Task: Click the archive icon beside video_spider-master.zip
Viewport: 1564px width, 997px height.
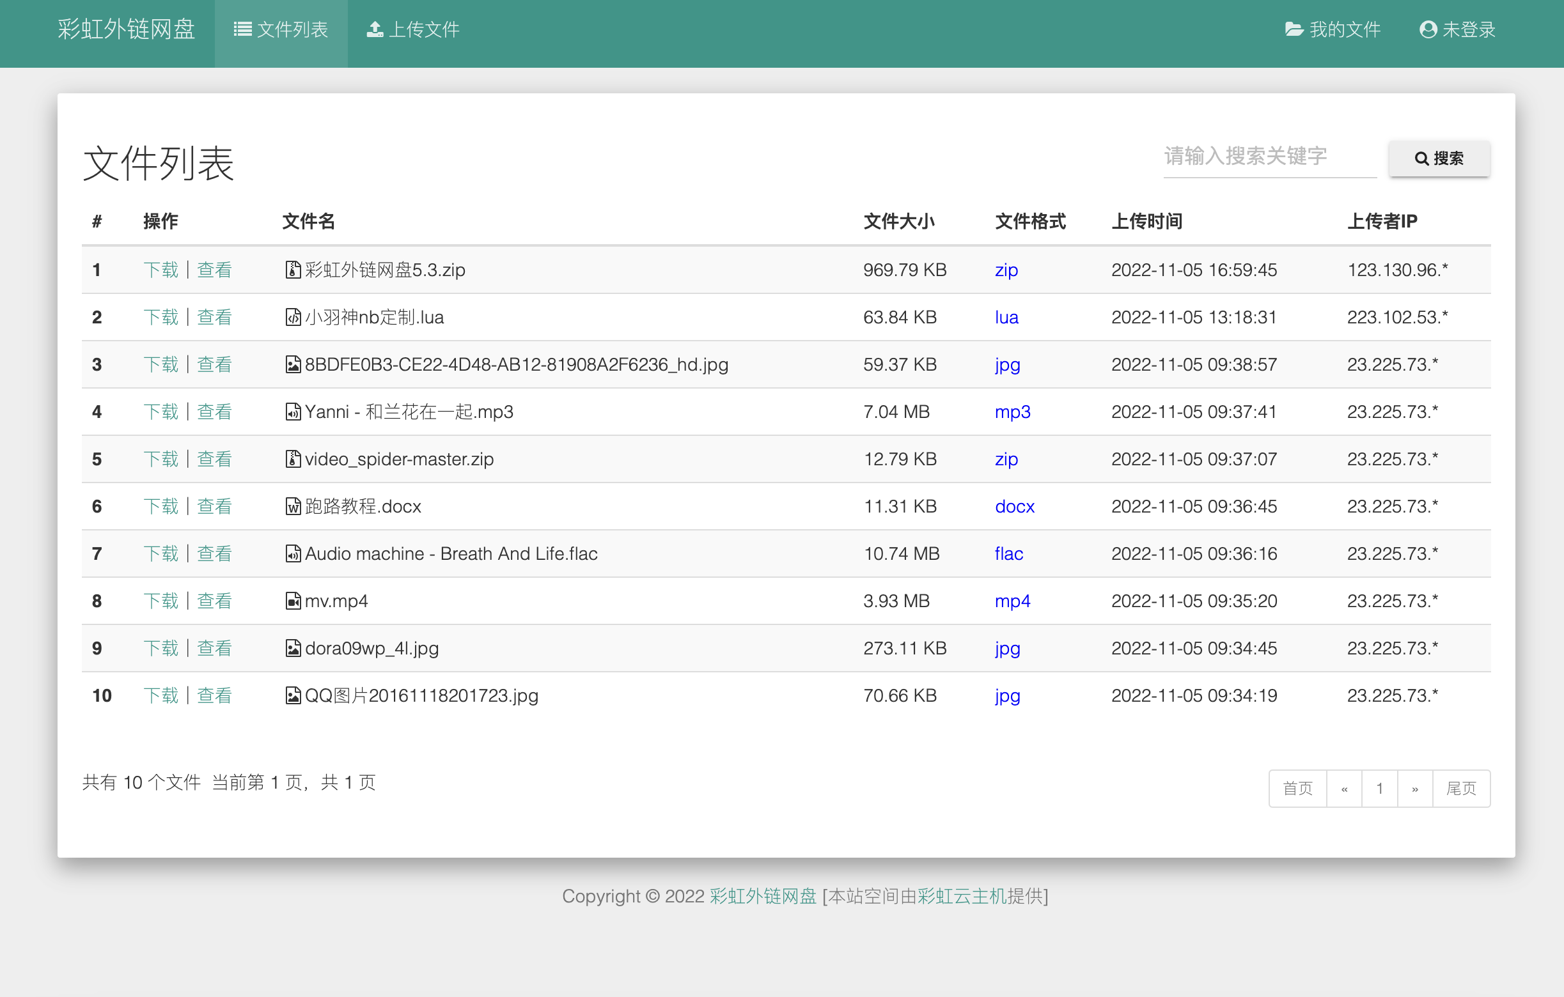Action: click(x=293, y=459)
